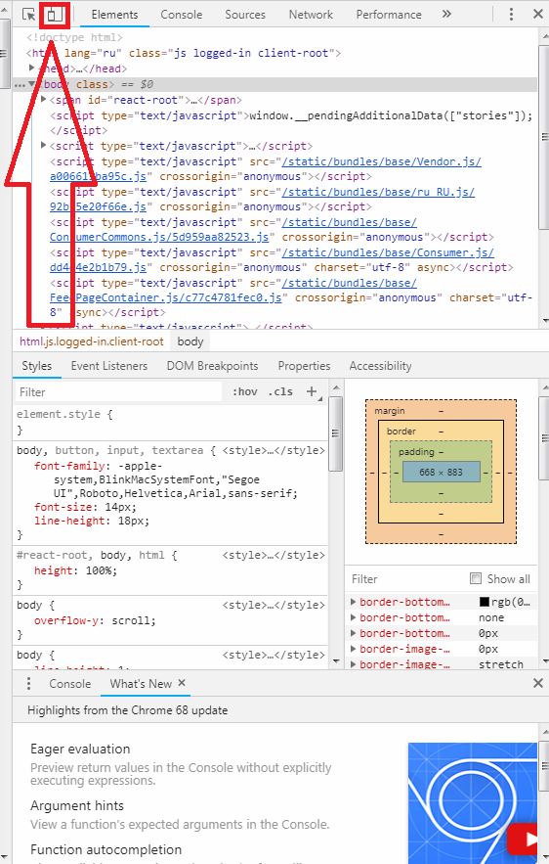Open the drawer's three-dot more tools menu
This screenshot has height=864, width=549.
28,684
